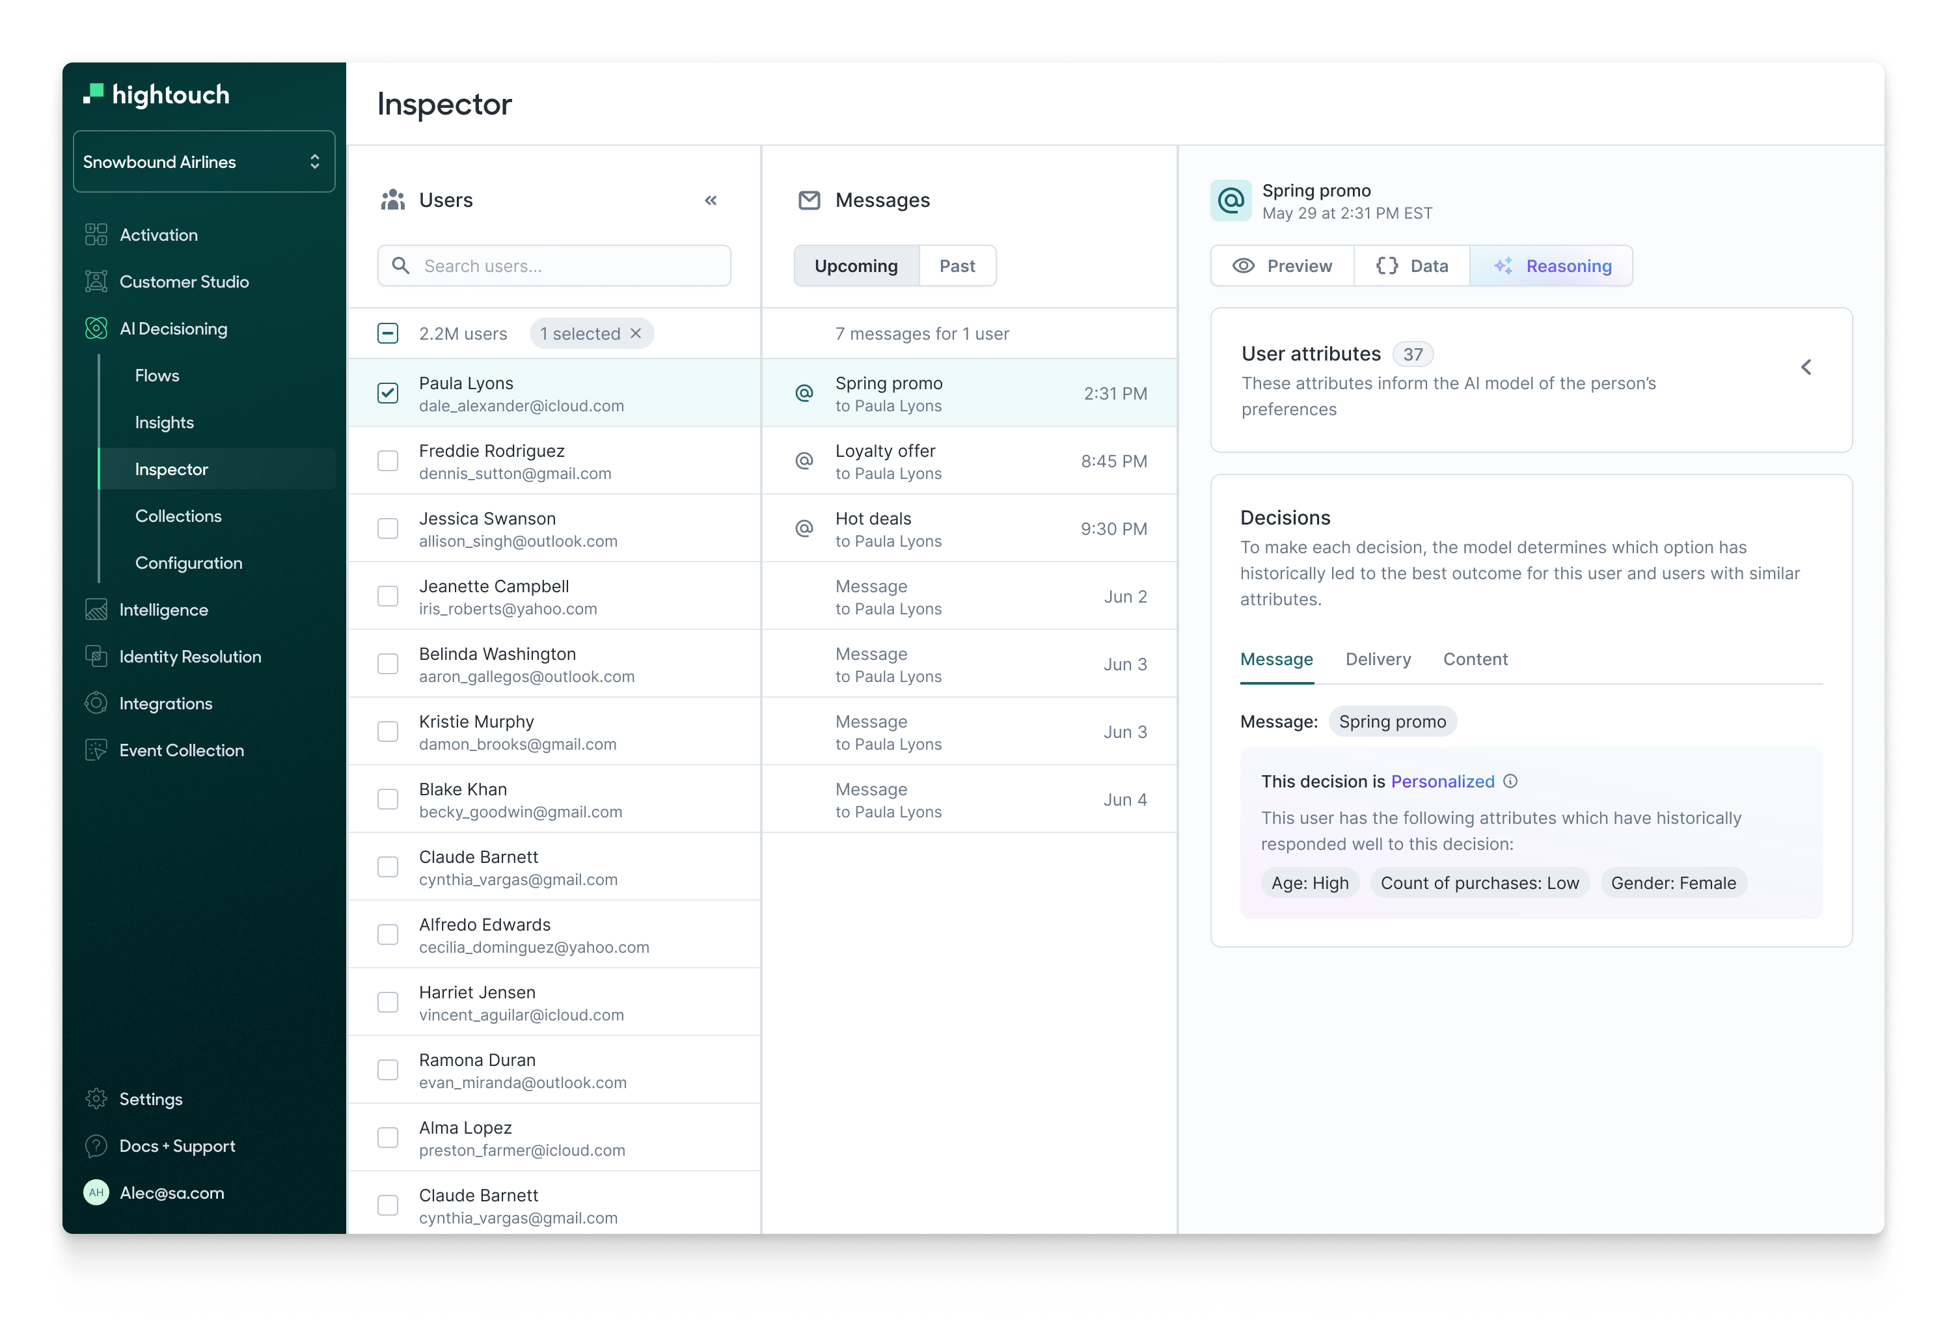Viewport: 1947px width, 1325px height.
Task: Open the Integrations section
Action: tap(166, 703)
